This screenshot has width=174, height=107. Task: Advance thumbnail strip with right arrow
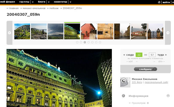(x=168, y=33)
